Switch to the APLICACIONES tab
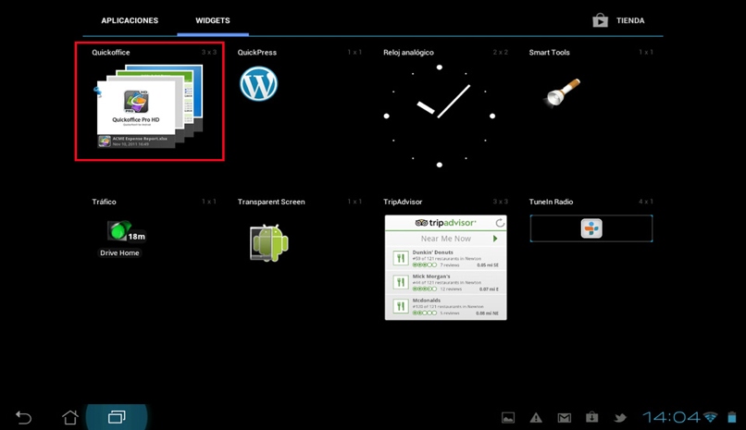 (130, 20)
